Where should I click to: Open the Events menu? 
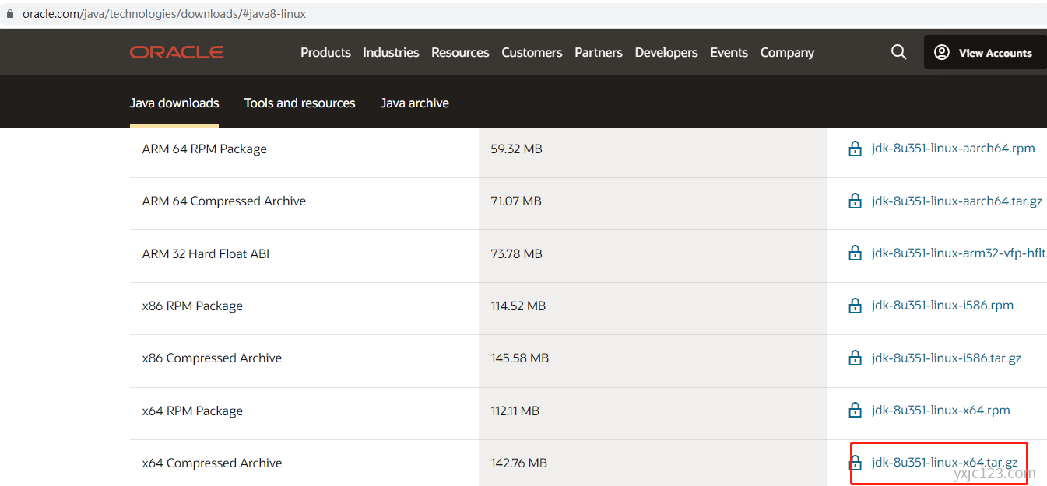[x=729, y=52]
